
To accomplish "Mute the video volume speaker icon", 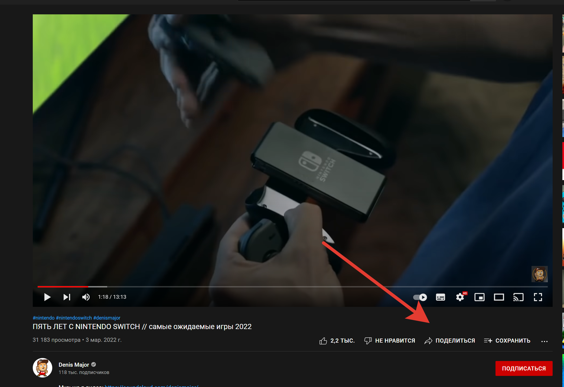I will click(86, 297).
